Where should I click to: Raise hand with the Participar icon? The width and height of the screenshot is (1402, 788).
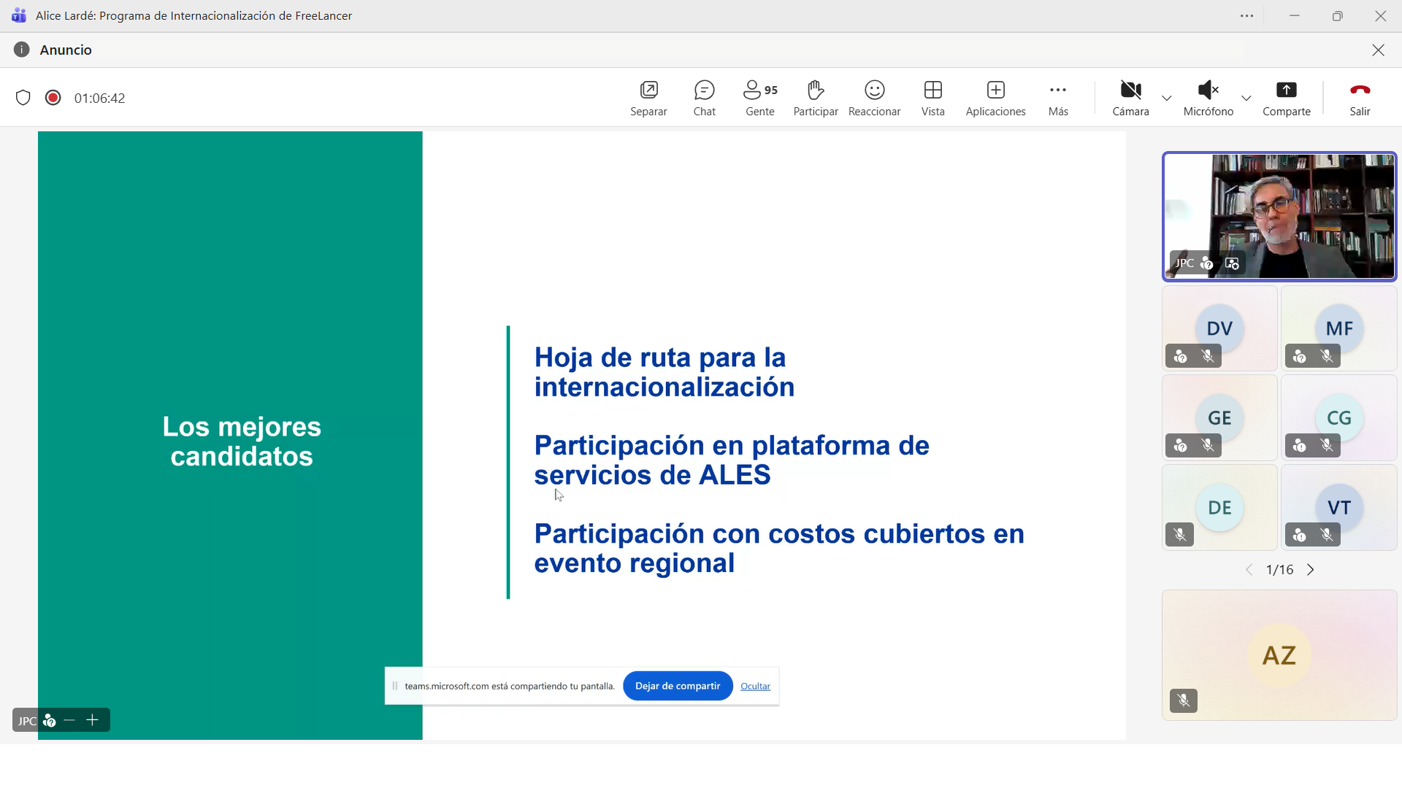coord(816,98)
